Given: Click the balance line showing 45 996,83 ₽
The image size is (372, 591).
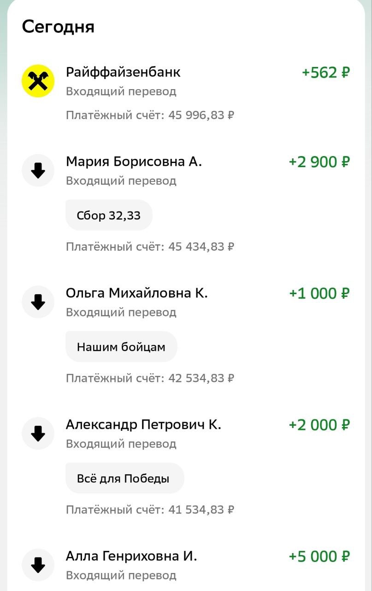Looking at the screenshot, I should 150,115.
